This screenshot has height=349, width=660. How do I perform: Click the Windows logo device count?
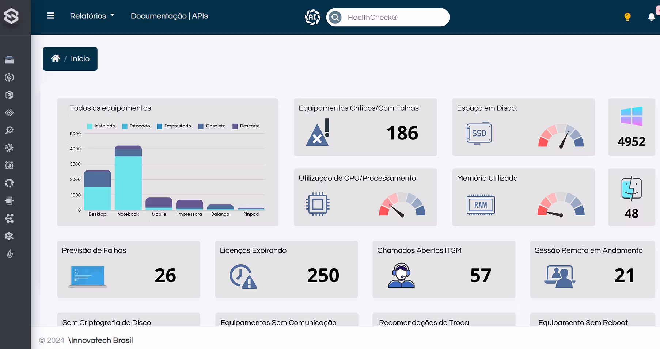point(631,116)
